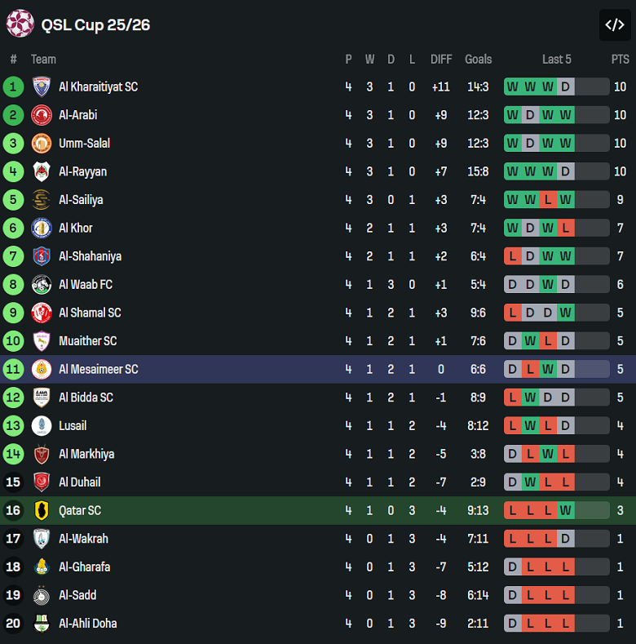Click Qatar SC's win badge in Last 5
The width and height of the screenshot is (636, 644).
tap(565, 511)
